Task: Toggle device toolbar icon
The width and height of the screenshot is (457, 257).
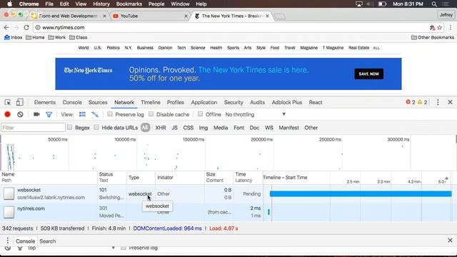Action: click(x=19, y=102)
